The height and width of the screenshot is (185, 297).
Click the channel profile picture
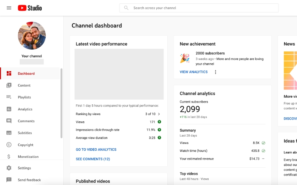32,36
